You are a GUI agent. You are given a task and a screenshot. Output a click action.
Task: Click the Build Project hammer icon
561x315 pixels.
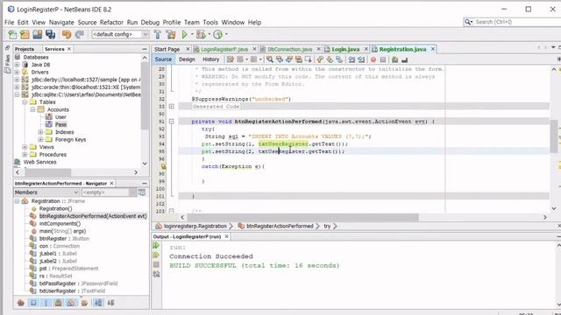(x=158, y=34)
